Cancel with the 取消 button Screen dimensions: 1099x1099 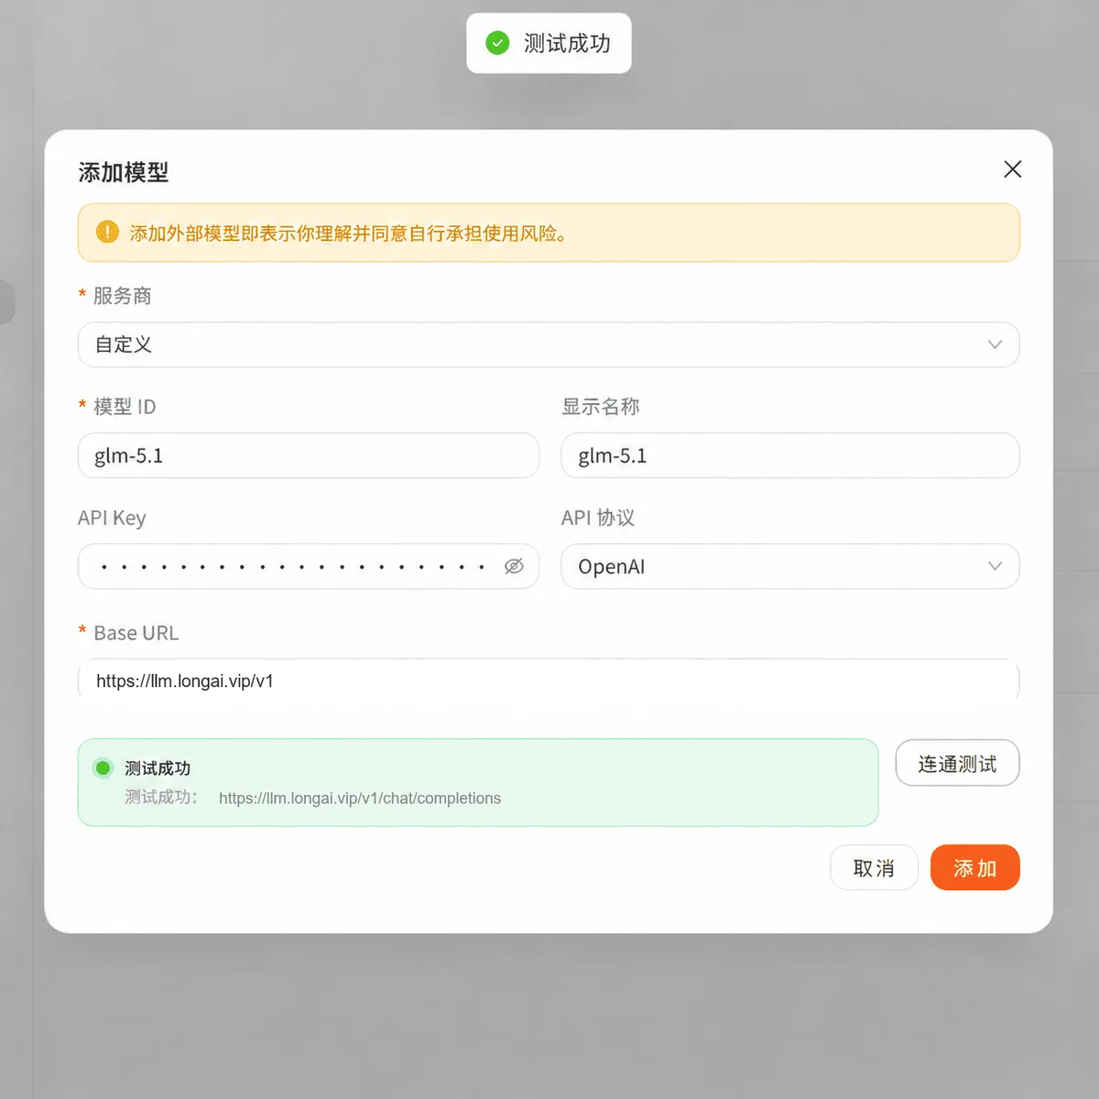coord(874,867)
